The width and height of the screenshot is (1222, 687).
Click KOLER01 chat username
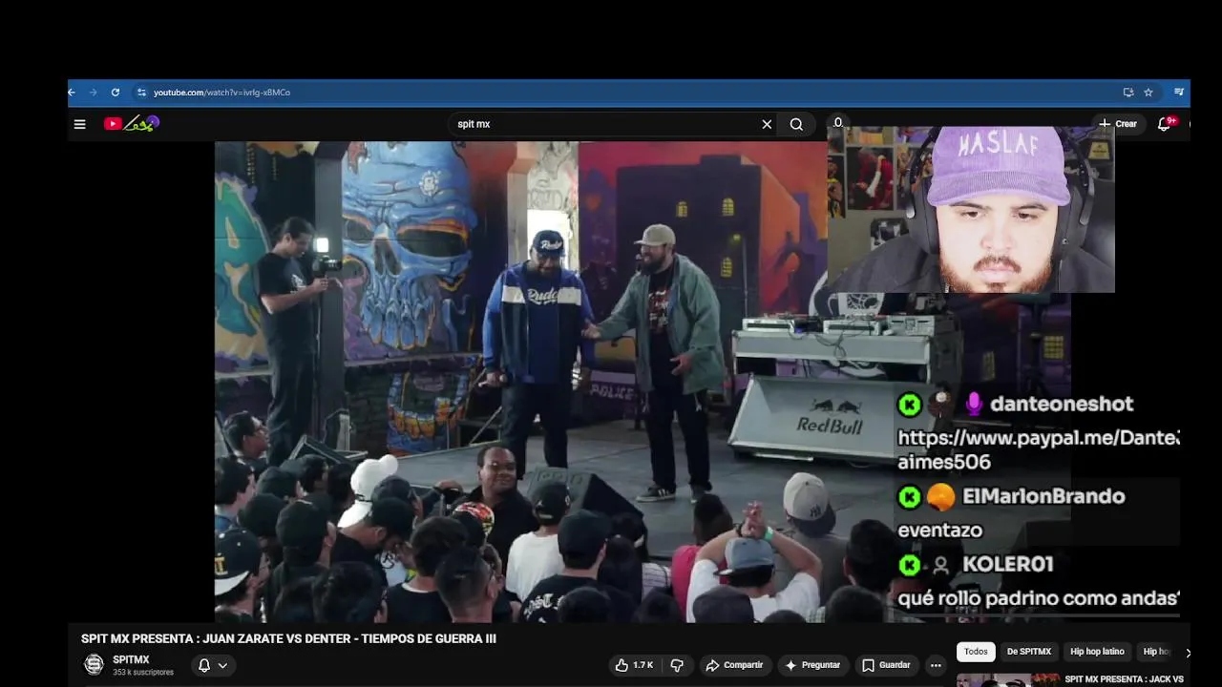[x=1007, y=565]
